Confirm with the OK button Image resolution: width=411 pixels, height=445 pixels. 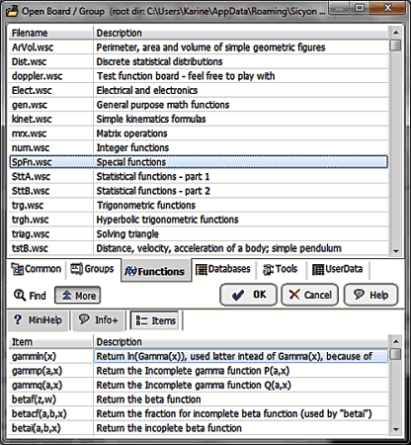click(x=248, y=295)
